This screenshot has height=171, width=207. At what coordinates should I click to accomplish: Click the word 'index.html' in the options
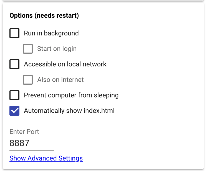point(99,111)
